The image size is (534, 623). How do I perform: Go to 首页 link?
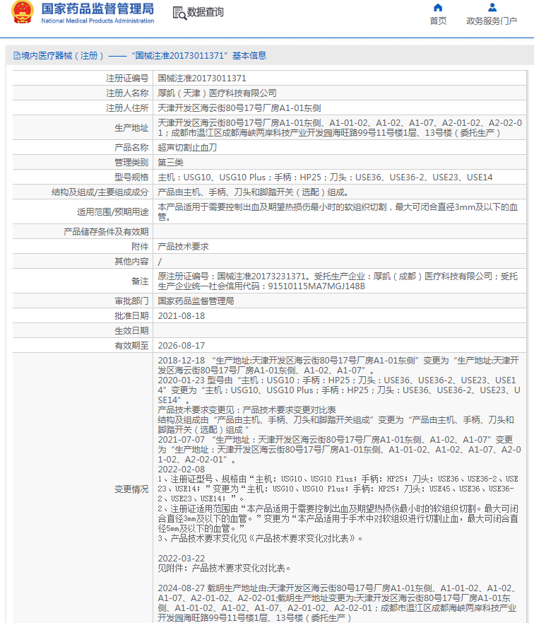click(x=438, y=21)
